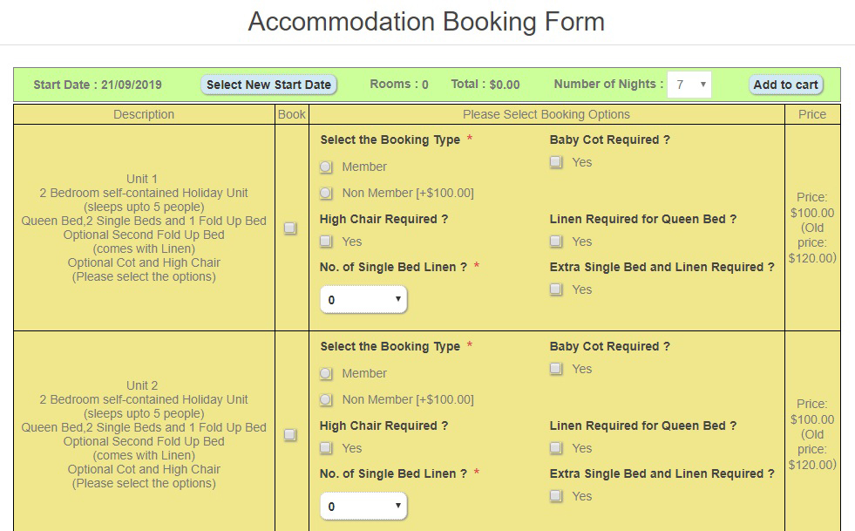
Task: Check High Chair Required Yes for Unit 1
Action: coord(326,242)
